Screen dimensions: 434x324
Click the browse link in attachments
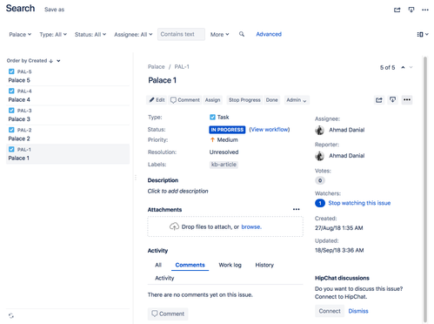(x=251, y=226)
